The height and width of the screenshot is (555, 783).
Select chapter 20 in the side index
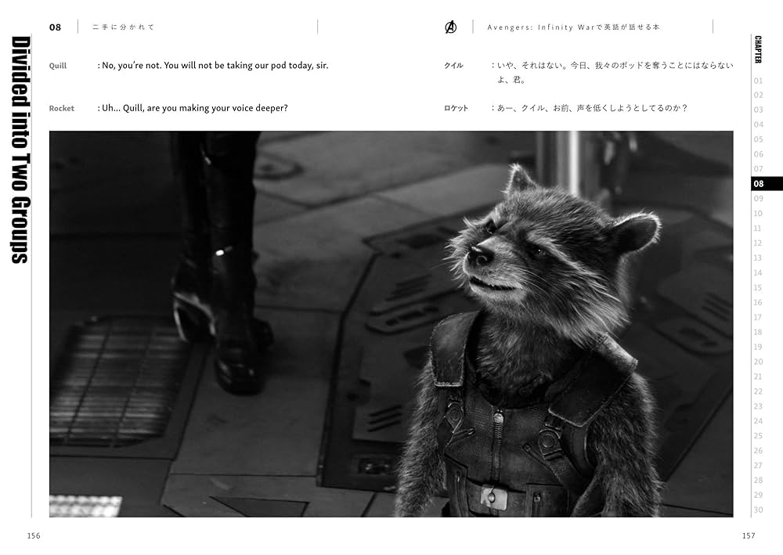point(759,362)
